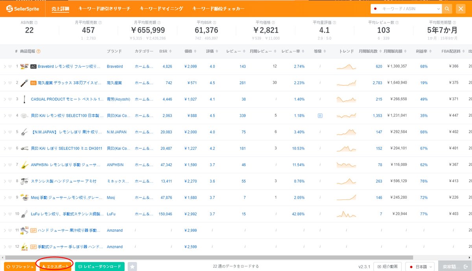The image size is (472, 271).
Task: Click help icon beside ASIN数 stat
Action: (36, 22)
